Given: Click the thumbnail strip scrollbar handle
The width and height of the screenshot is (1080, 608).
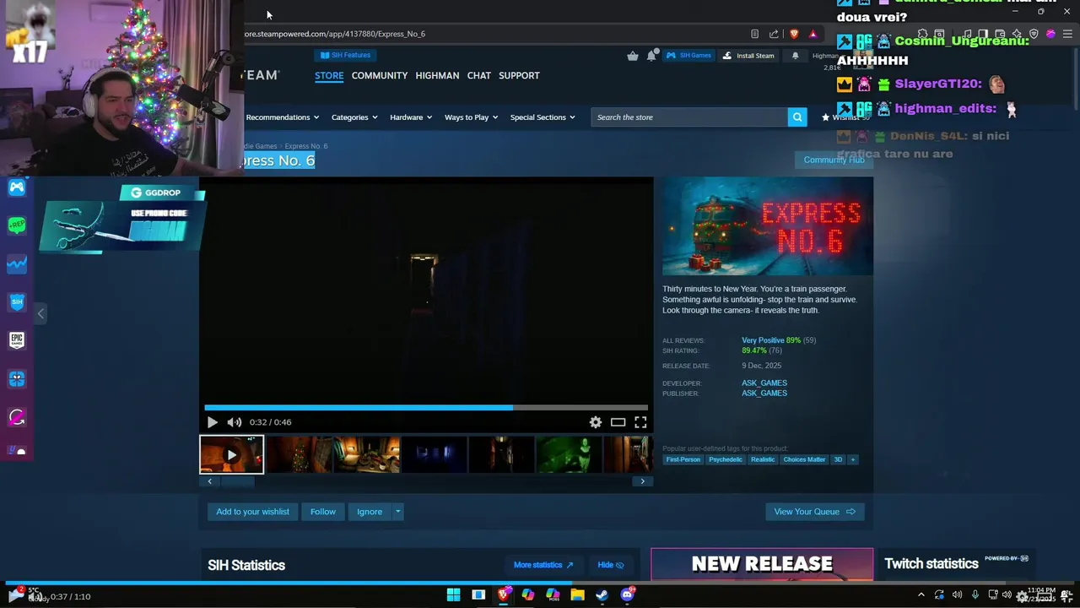Looking at the screenshot, I should 237,481.
